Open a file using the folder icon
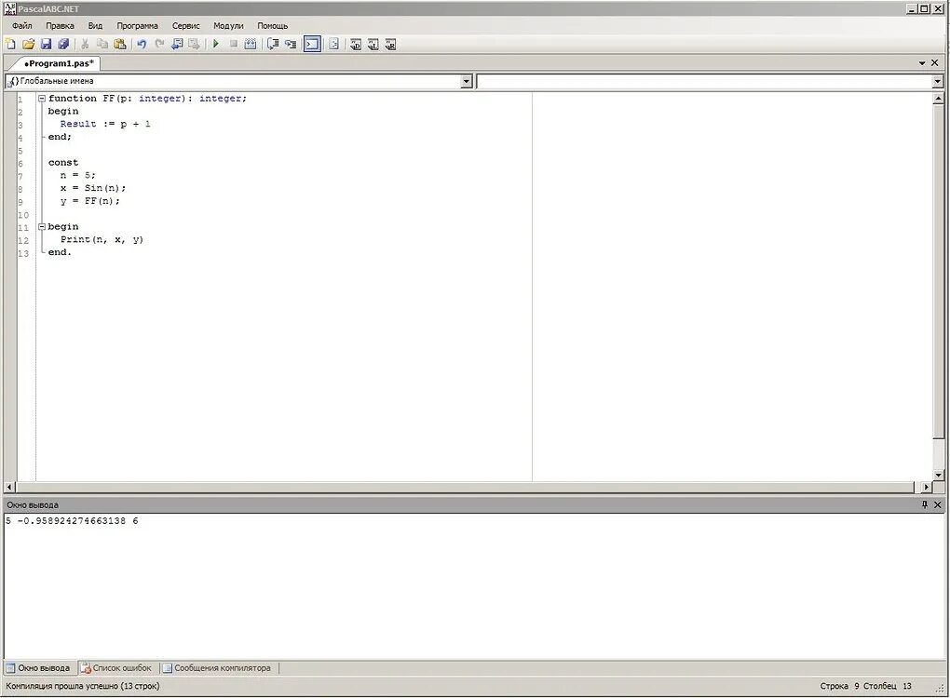The width and height of the screenshot is (950, 698). point(28,44)
